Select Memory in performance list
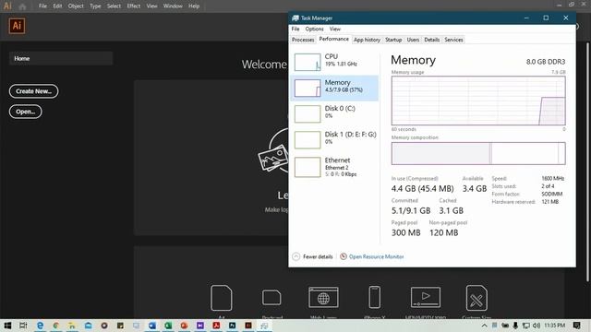Screen dimensions: 591x332 (x=334, y=88)
